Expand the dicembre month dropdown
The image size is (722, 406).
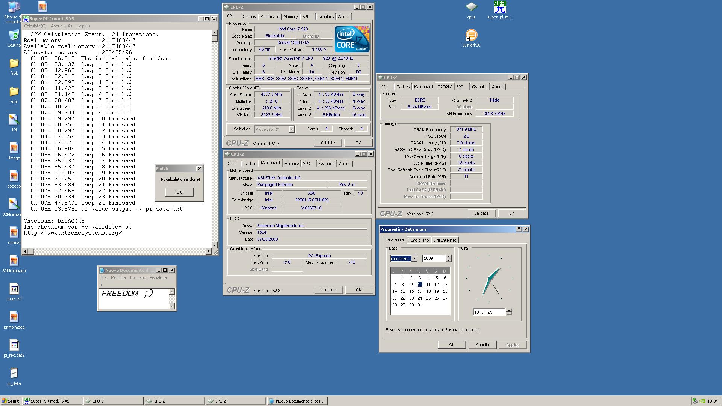[x=414, y=259]
